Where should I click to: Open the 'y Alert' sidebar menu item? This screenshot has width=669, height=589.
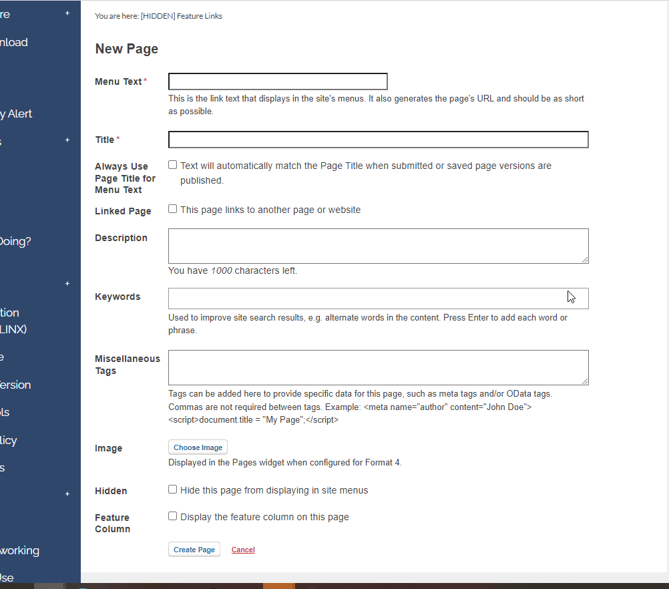tap(16, 114)
